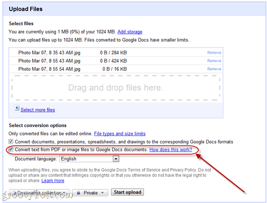This screenshot has height=203, width=267.
Task: Click the Select conversion options heading
Action: [38, 125]
